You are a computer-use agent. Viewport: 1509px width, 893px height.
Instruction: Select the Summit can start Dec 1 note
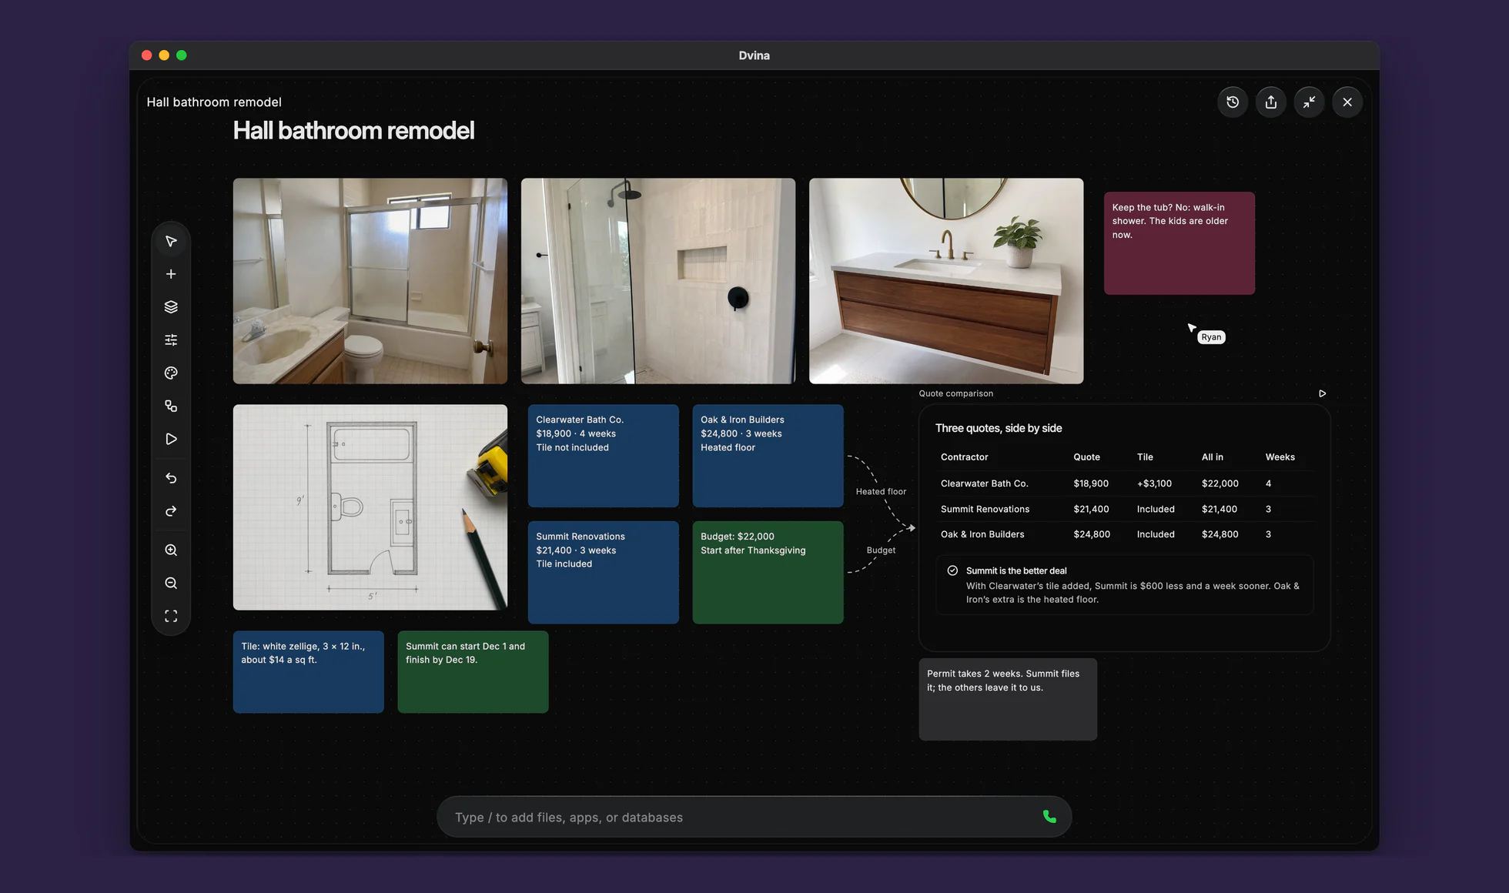pos(473,672)
